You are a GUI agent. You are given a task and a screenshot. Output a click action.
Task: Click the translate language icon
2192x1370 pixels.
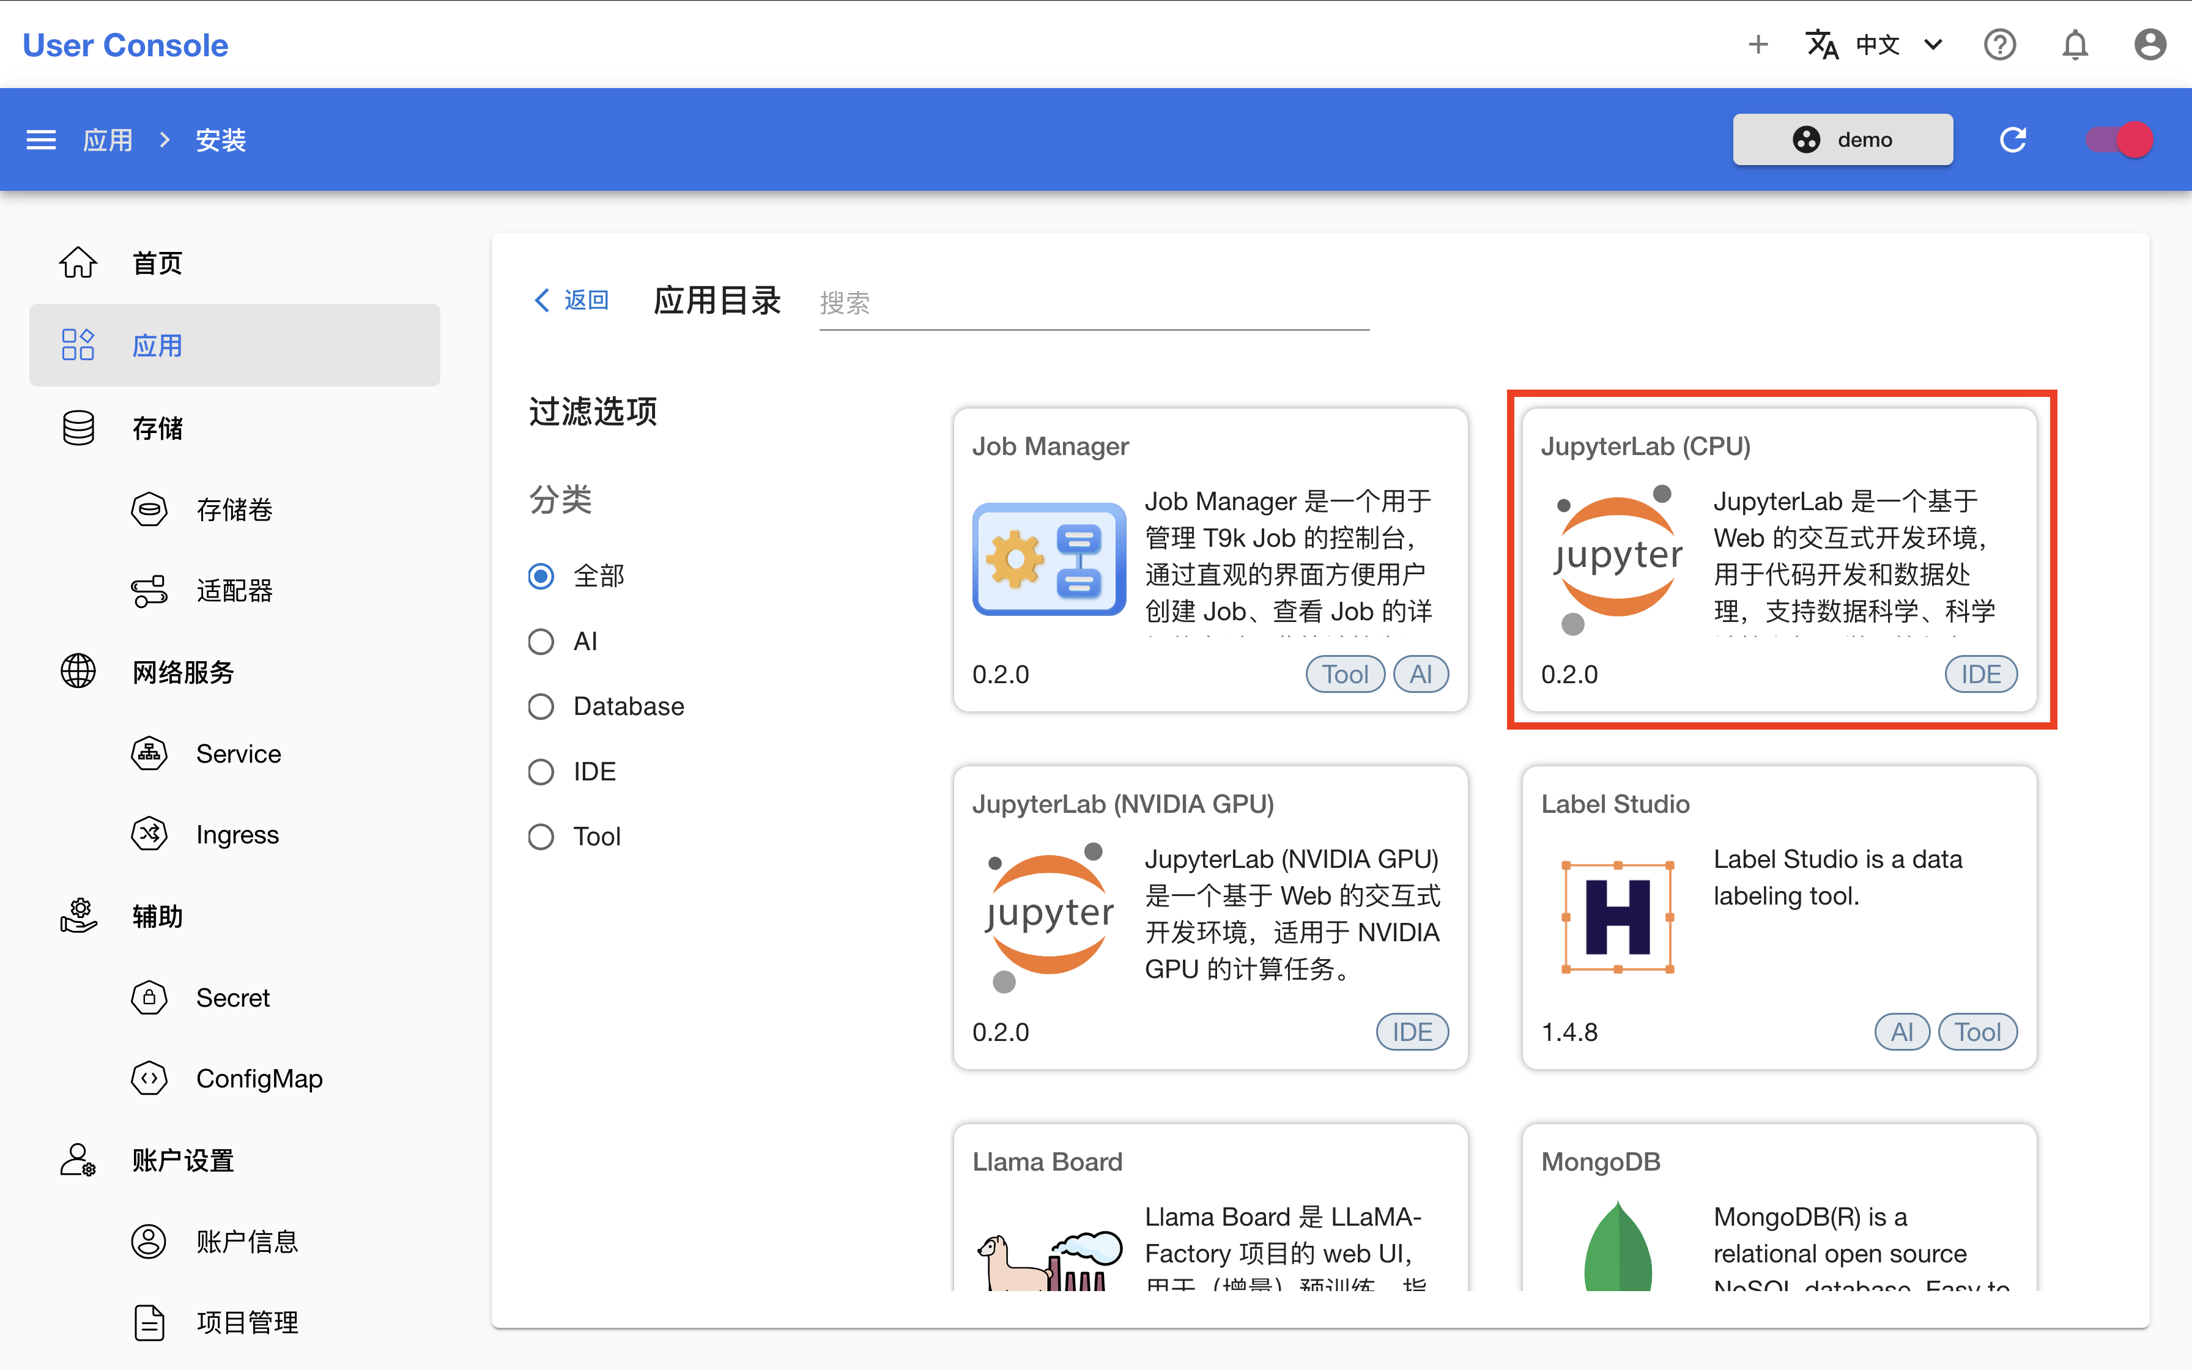click(x=1821, y=45)
